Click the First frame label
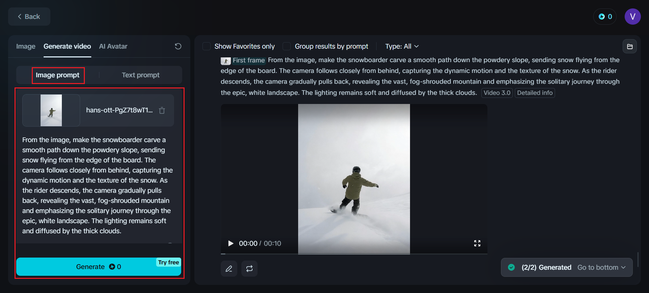This screenshot has height=293, width=649. 249,60
